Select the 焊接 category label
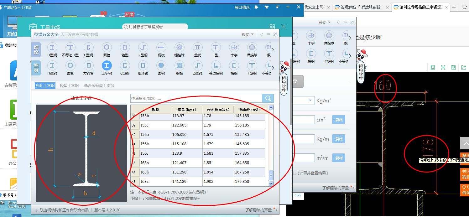This screenshot has height=217, width=469. pyautogui.click(x=36, y=49)
